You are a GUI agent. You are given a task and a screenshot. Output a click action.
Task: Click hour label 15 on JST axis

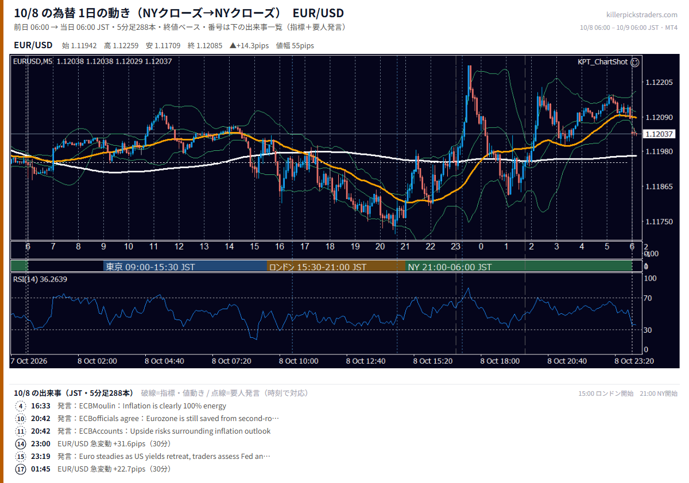click(x=254, y=247)
